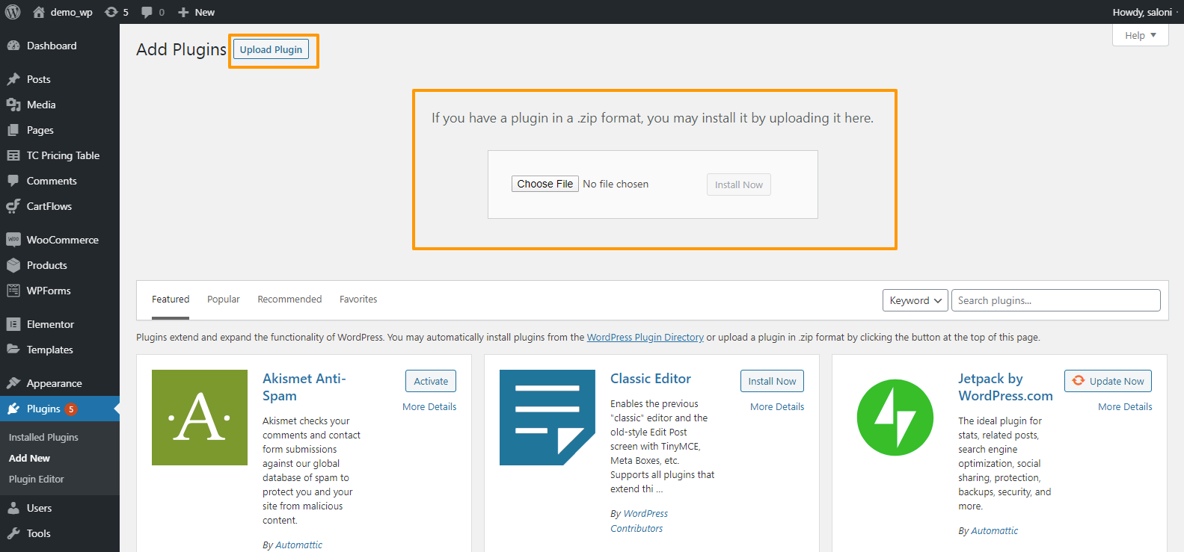Open the WordPress logo menu

click(13, 12)
